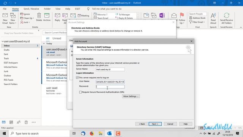Click the More Settings button
This screenshot has height=137, width=243.
tap(131, 96)
